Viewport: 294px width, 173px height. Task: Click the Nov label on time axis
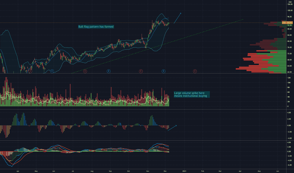coord(148,171)
